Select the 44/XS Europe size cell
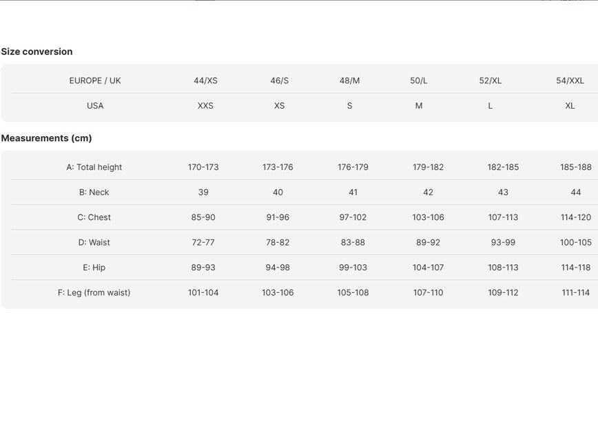 point(205,80)
